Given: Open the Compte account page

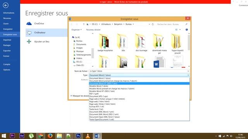Looking at the screenshot, I should (x=10, y=64).
